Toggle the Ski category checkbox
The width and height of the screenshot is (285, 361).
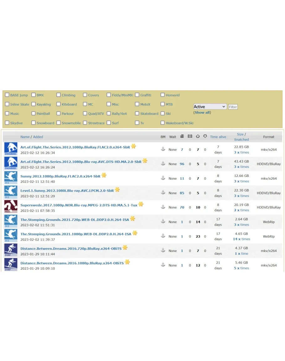163,113
